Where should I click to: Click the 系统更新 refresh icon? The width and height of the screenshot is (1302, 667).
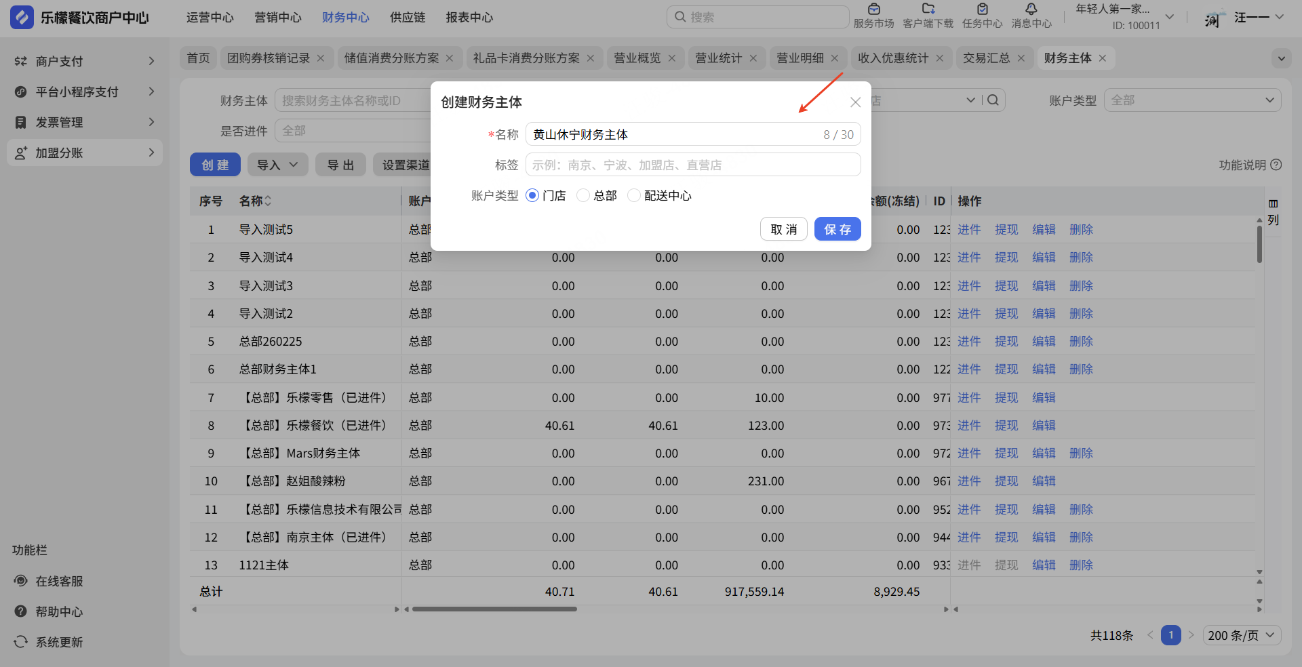pyautogui.click(x=21, y=642)
